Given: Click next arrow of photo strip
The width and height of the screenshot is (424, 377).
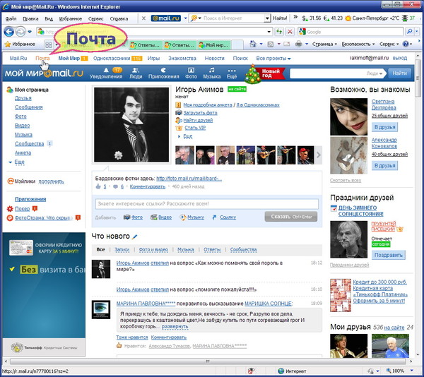Looking at the screenshot, I should [319, 155].
